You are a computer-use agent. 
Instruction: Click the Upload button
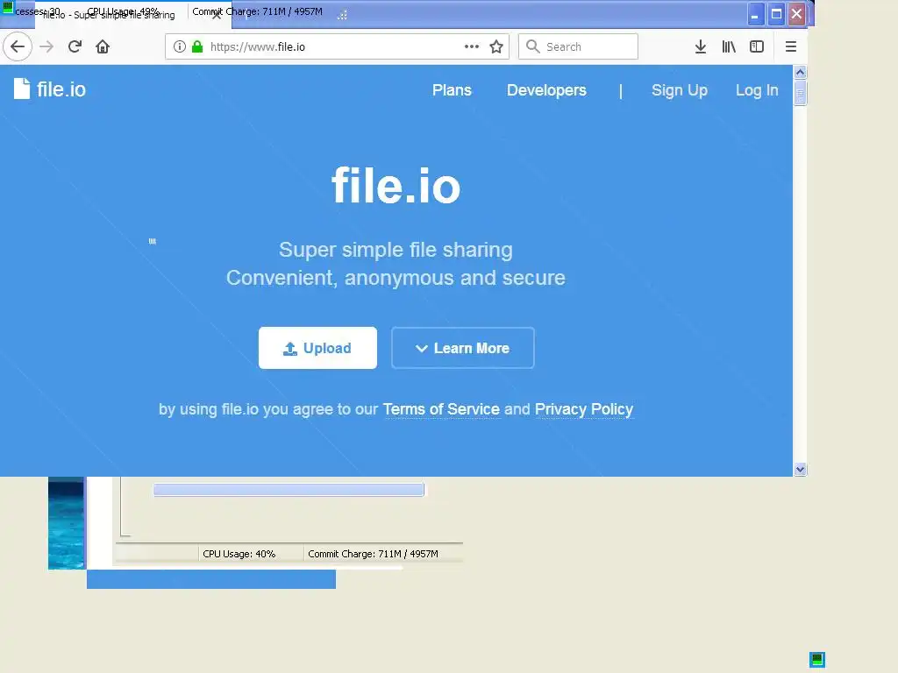(317, 348)
